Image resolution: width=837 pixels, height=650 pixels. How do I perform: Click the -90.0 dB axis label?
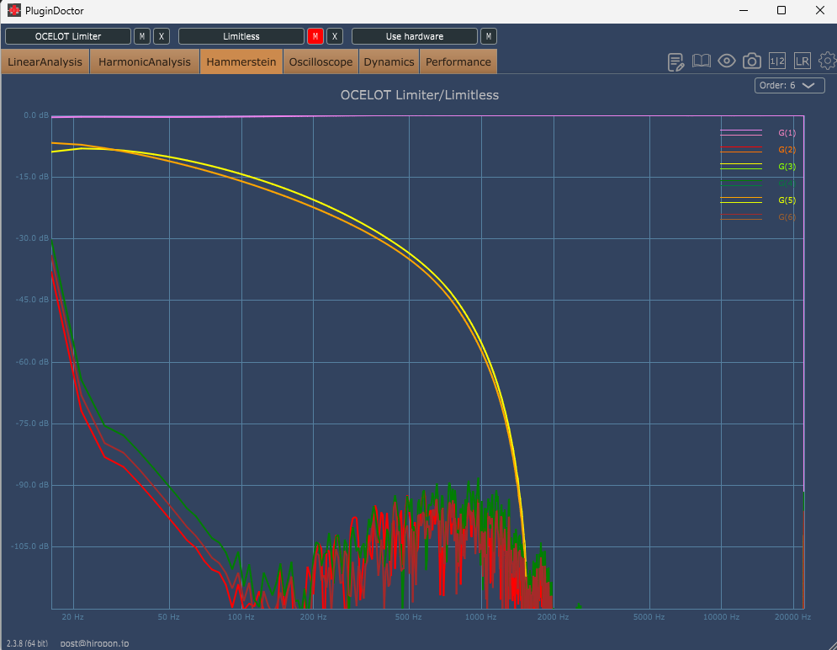click(x=32, y=485)
